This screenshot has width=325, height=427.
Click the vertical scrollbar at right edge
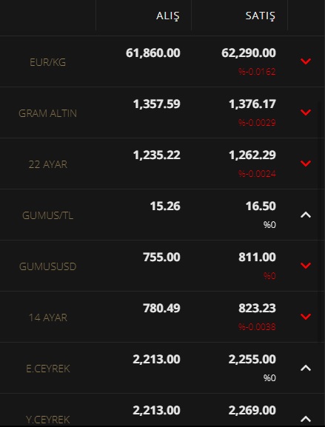click(320, 222)
